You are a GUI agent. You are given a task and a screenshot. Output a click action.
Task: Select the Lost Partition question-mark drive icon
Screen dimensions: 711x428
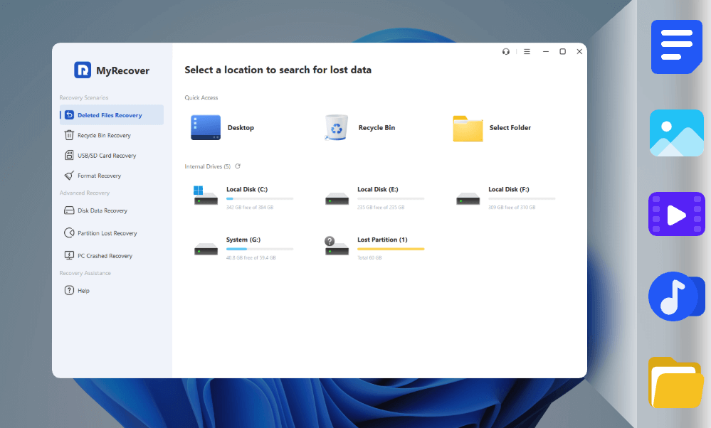[337, 245]
